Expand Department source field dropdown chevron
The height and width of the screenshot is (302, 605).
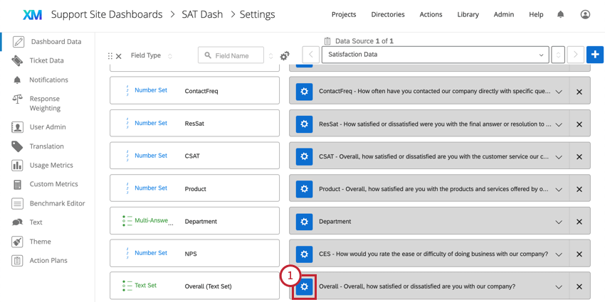(558, 222)
